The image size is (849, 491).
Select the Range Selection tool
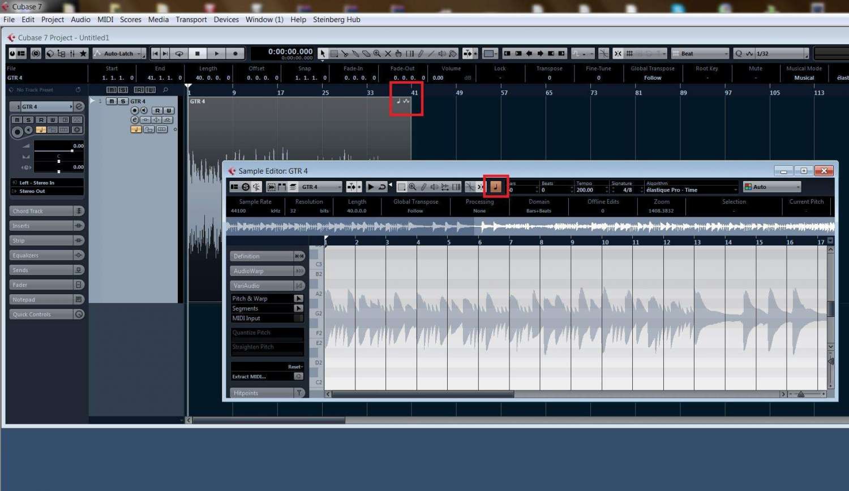tap(334, 54)
